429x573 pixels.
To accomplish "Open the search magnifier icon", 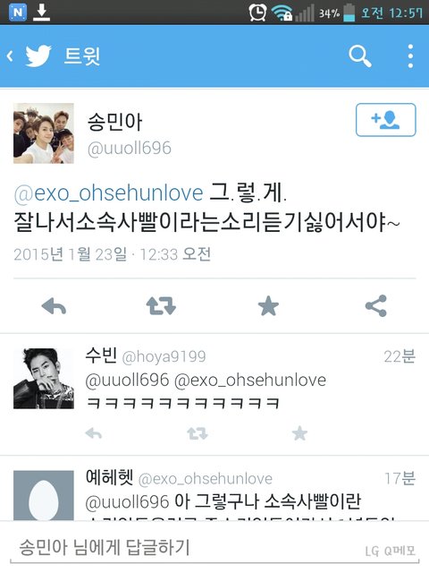I will tap(359, 56).
